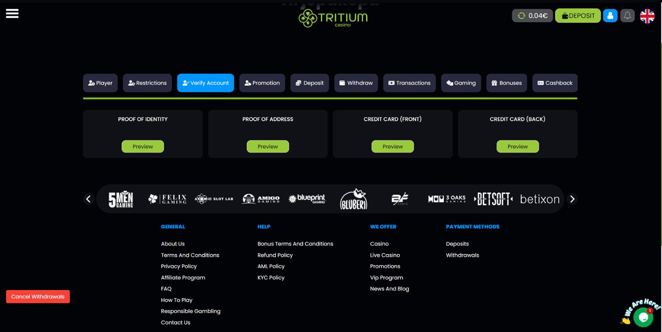Click the Cancel Withdrawals button
Image resolution: width=662 pixels, height=332 pixels.
tap(38, 297)
